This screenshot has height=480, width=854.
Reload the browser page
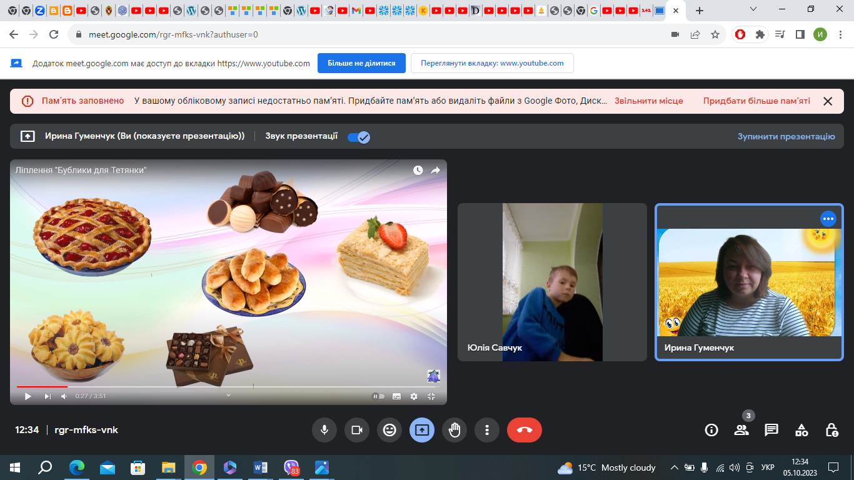54,35
